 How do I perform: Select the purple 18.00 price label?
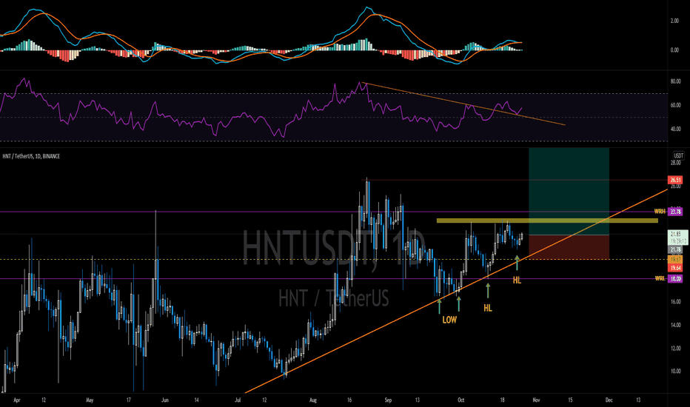point(675,278)
